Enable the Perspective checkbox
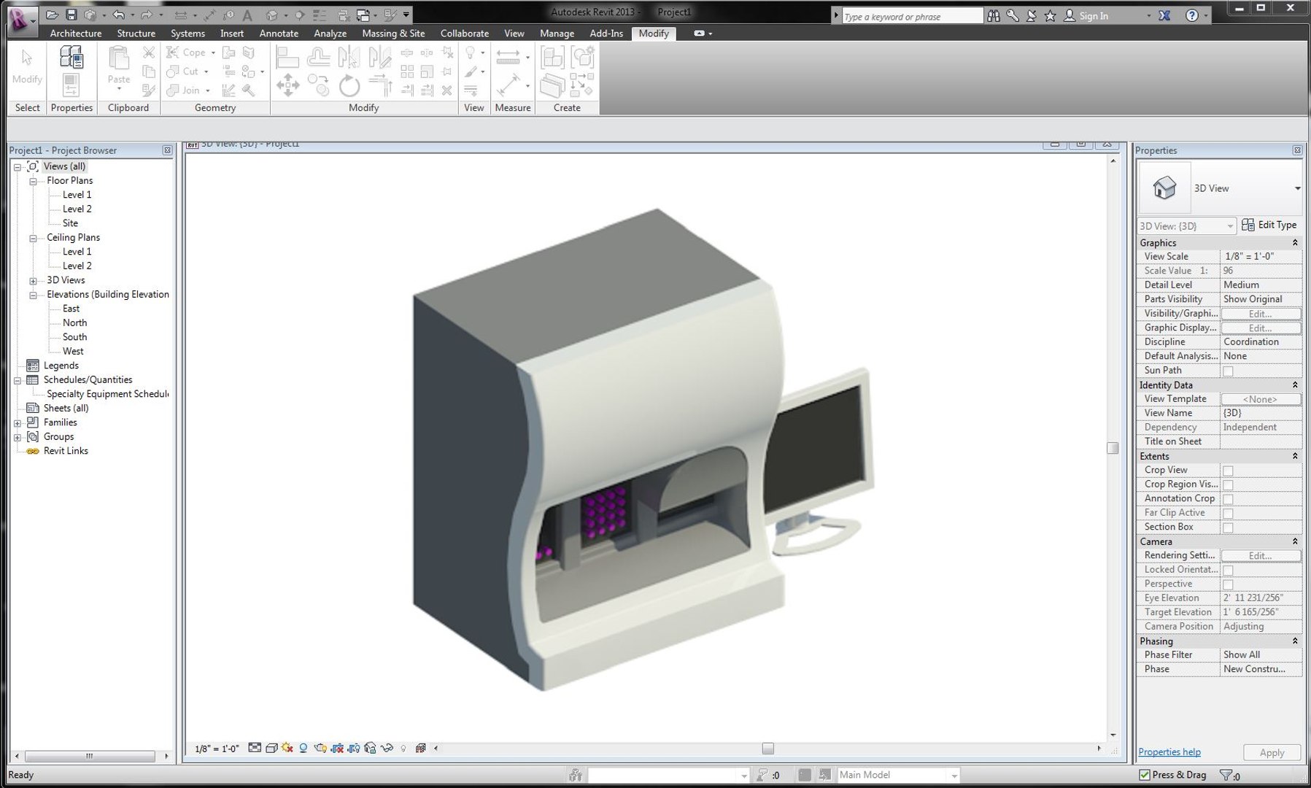 pyautogui.click(x=1228, y=584)
